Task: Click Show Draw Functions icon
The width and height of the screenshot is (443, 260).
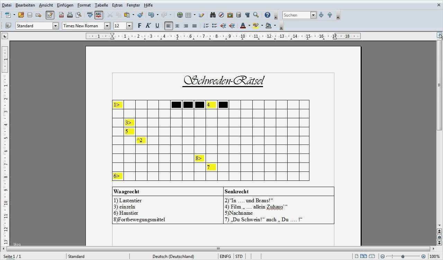Action: 201,15
